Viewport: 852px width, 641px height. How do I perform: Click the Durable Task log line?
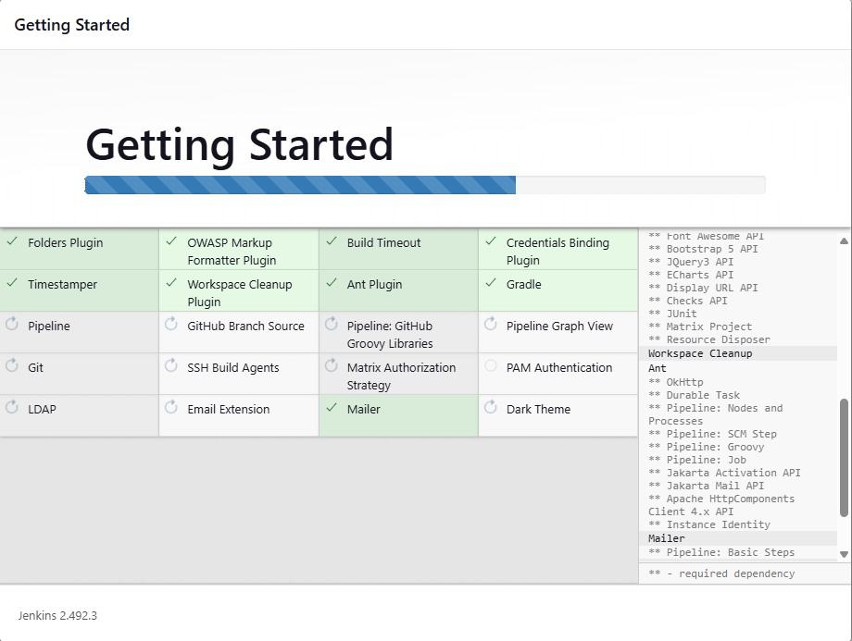694,395
